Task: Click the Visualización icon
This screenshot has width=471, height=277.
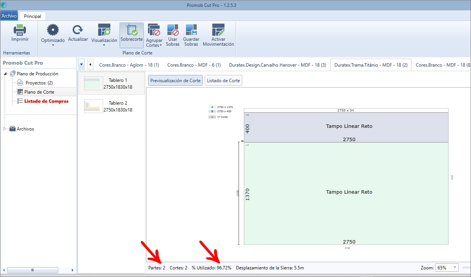Action: coord(104,30)
